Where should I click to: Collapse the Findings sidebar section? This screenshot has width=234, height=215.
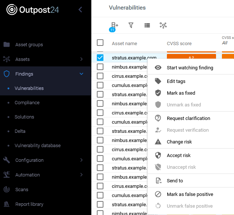[81, 74]
